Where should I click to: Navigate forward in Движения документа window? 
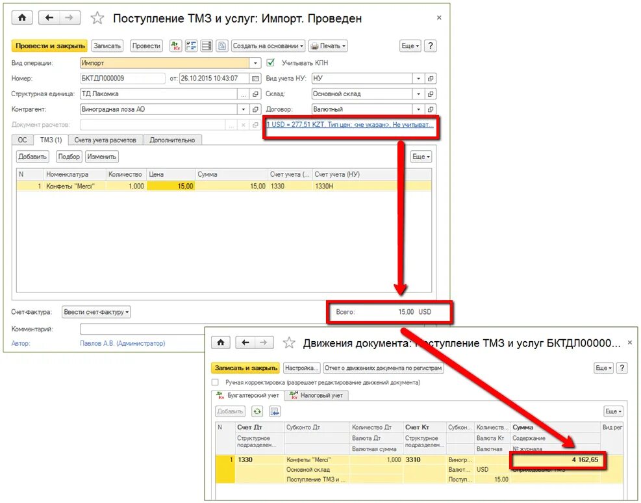(x=264, y=342)
